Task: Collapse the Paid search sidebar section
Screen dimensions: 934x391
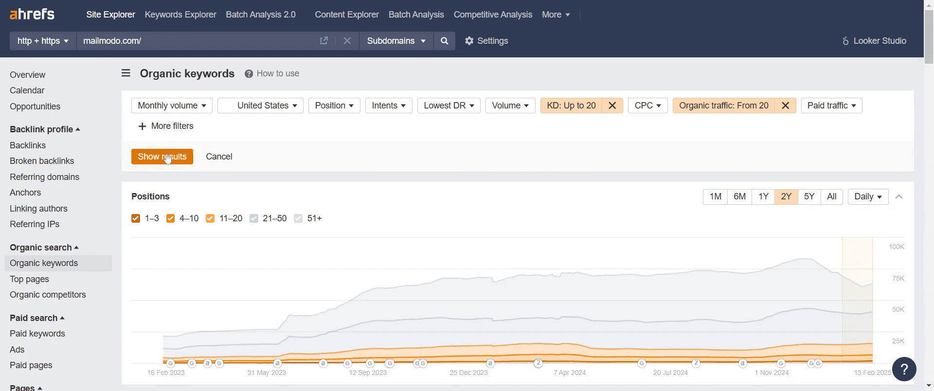Action: [x=37, y=318]
